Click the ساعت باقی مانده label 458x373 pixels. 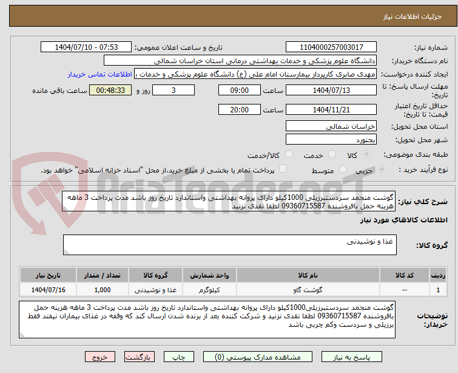(59, 91)
